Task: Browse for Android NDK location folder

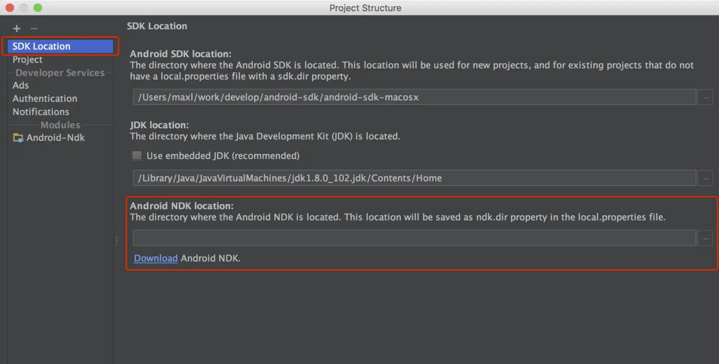Action: [x=705, y=238]
